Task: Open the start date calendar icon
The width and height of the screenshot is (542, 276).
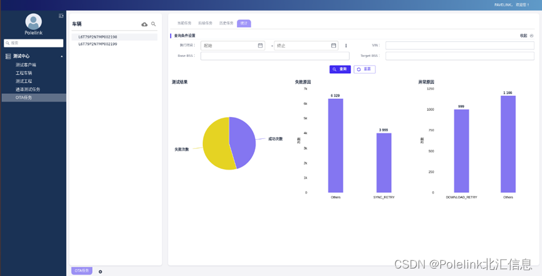Action: [260, 45]
